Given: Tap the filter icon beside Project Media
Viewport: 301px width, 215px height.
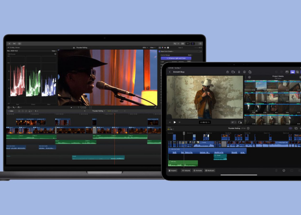Looking at the screenshot, I should 249,77.
